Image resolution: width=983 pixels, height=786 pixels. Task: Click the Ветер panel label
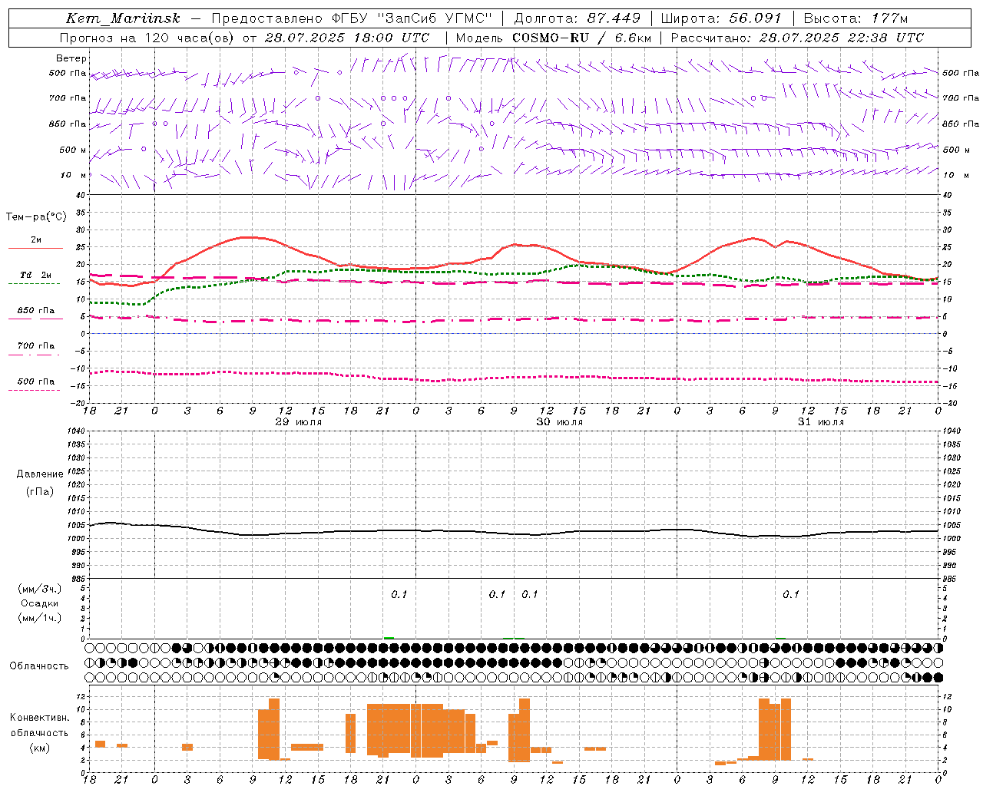pos(71,58)
